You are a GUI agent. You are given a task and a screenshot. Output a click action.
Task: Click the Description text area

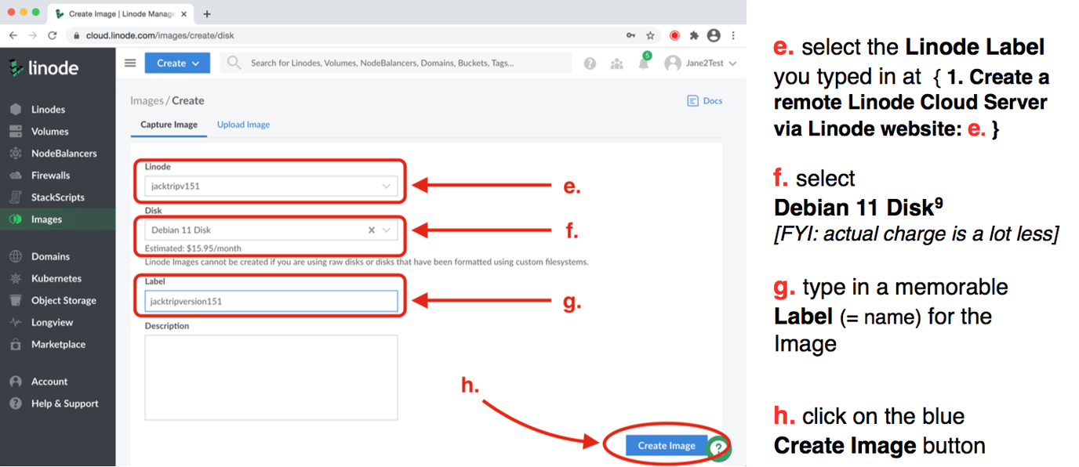click(x=271, y=378)
